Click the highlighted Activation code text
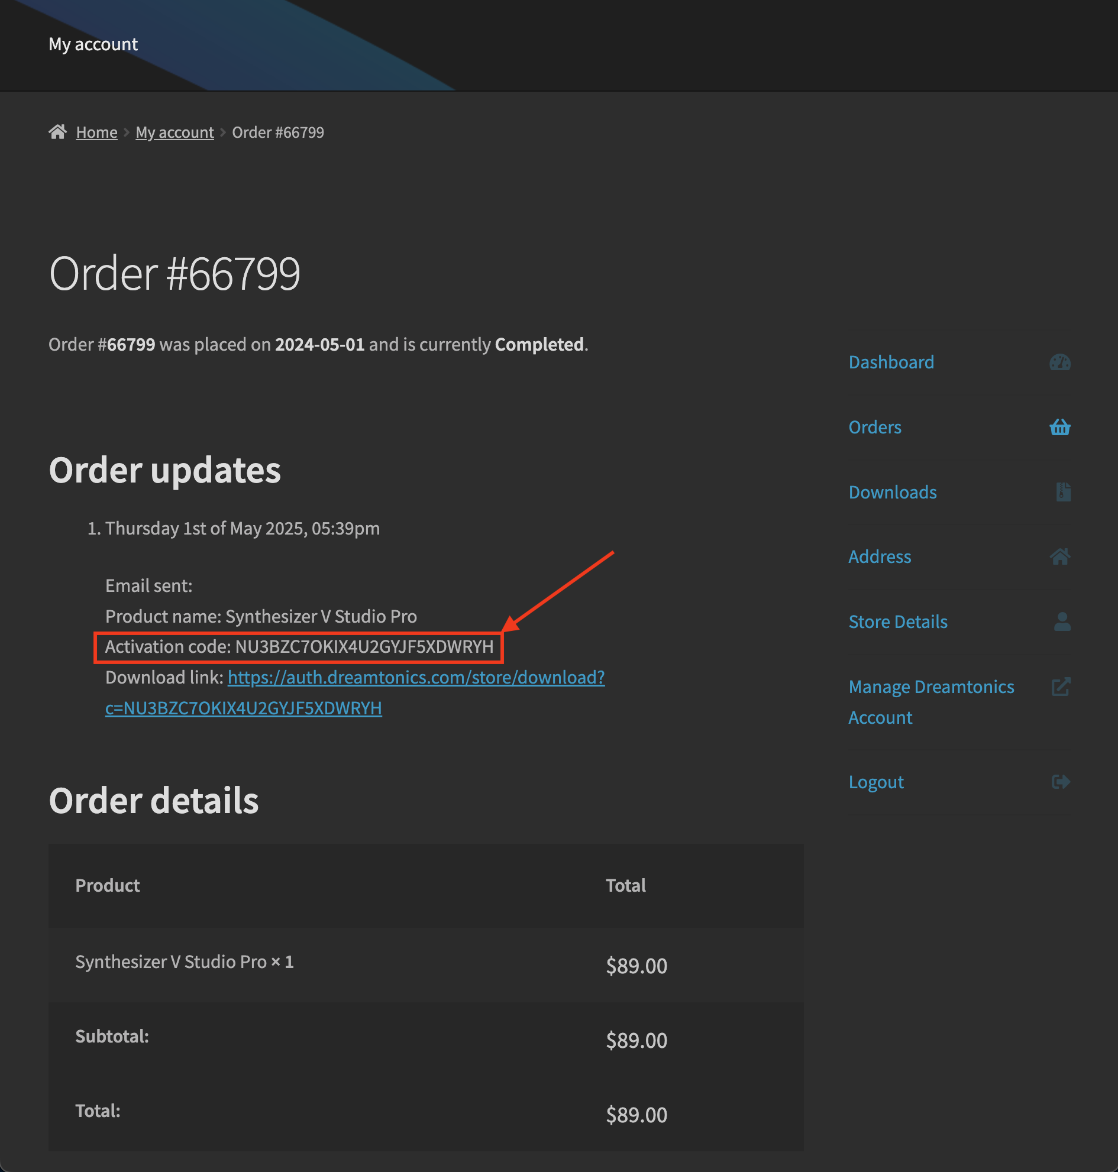 coord(299,647)
